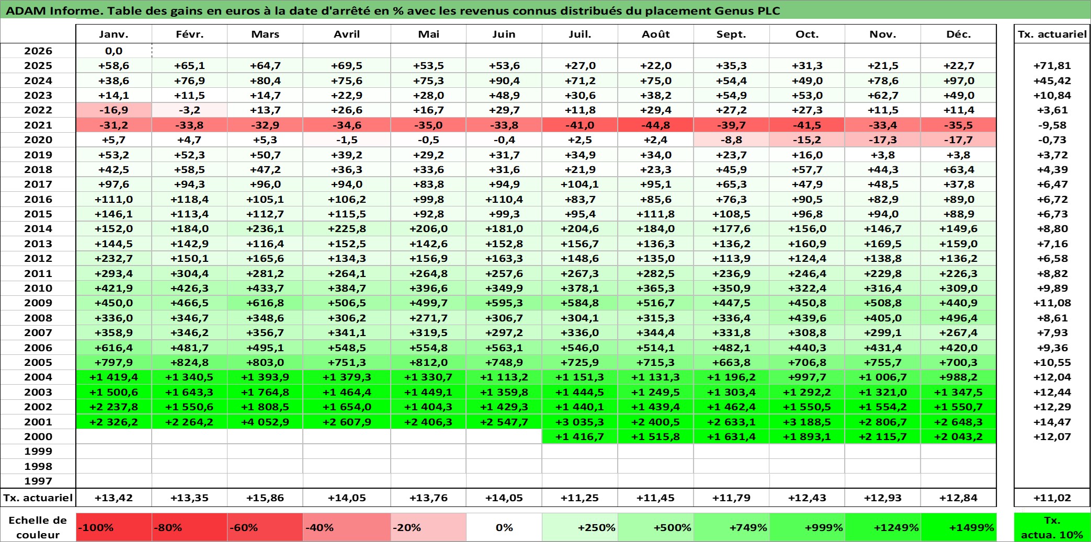Click the '0,0' value for January 2026

(114, 51)
